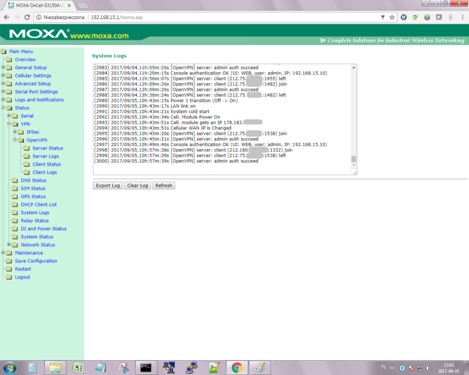469x375 pixels.
Task: Collapse the VPN tree node
Action: tap(9, 124)
